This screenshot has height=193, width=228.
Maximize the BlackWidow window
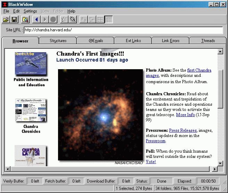click(x=217, y=5)
